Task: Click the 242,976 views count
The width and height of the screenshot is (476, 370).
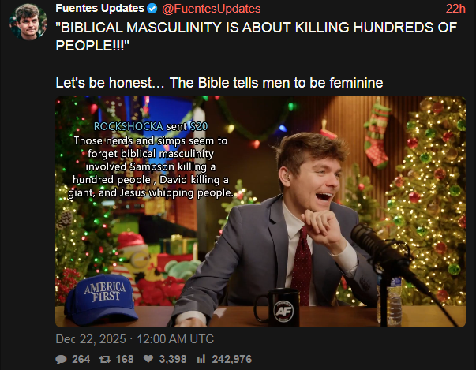Action: (231, 360)
